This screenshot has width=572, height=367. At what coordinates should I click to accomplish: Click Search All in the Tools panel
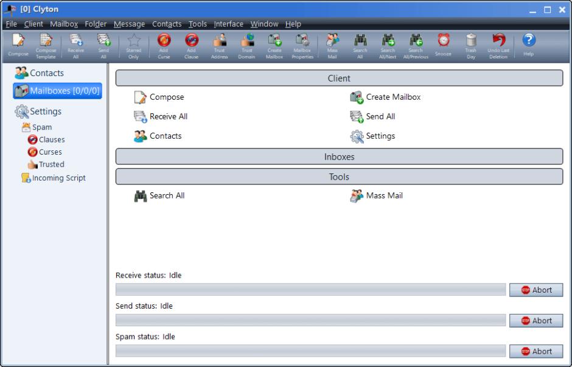(x=159, y=195)
